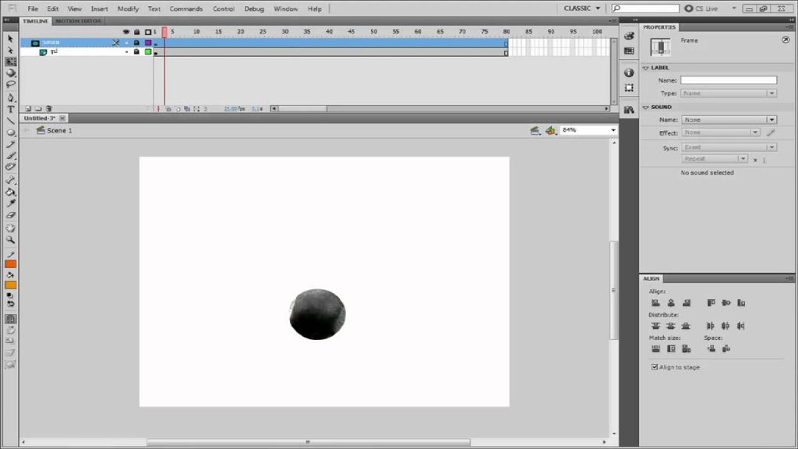Select the Line tool
Screen dimensions: 798x449
[x=11, y=121]
